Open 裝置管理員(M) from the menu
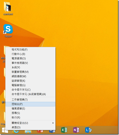This screenshot has height=135, width=119. [x=30, y=72]
